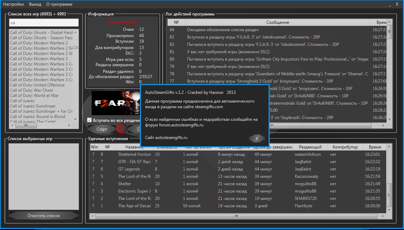
Task: Click game list scroll down arrow
Action: [x=75, y=119]
